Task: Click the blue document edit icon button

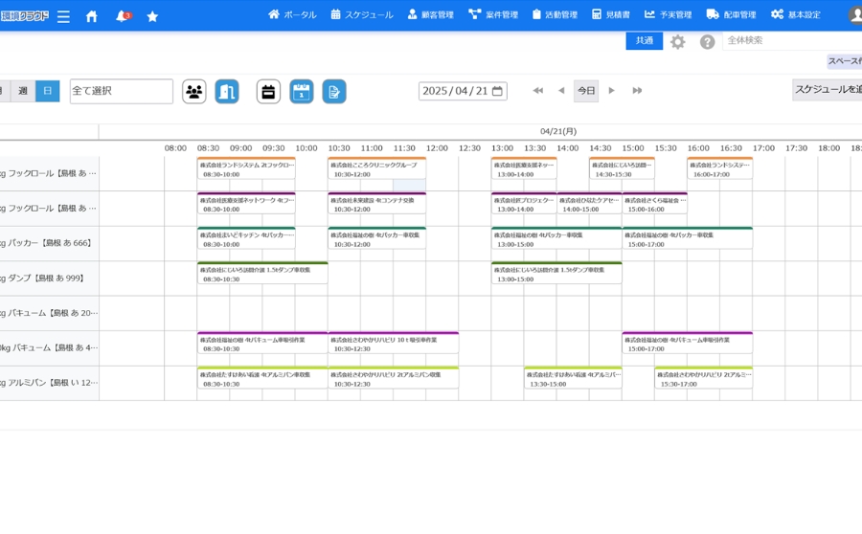Action: [x=334, y=92]
